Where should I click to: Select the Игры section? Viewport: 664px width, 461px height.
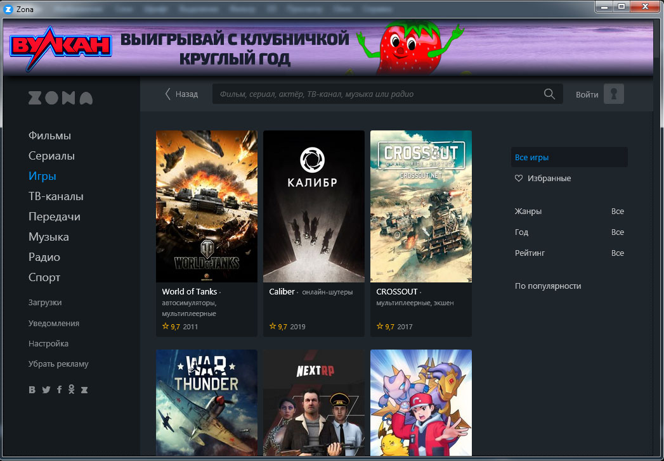pos(42,176)
